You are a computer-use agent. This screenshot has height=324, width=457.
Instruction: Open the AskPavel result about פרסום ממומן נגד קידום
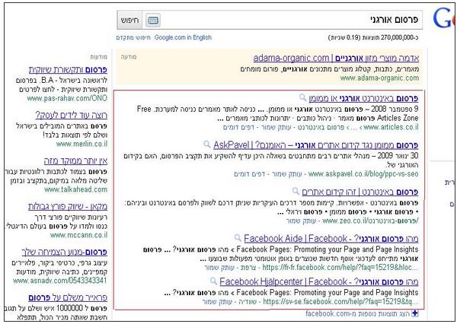tap(315, 145)
